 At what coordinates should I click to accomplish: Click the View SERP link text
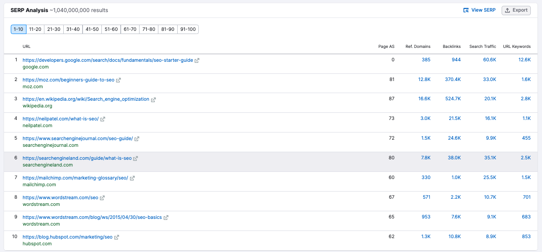coord(483,10)
